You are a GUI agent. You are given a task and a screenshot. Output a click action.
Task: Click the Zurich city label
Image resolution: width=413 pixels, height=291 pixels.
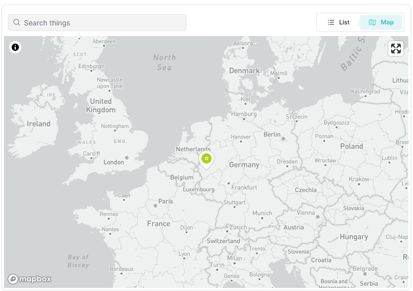coord(239,227)
